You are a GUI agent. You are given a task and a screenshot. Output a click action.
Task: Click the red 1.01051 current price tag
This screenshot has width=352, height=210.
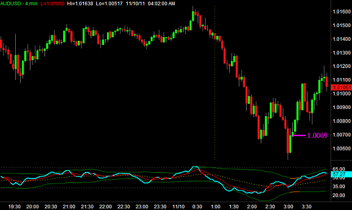341,88
